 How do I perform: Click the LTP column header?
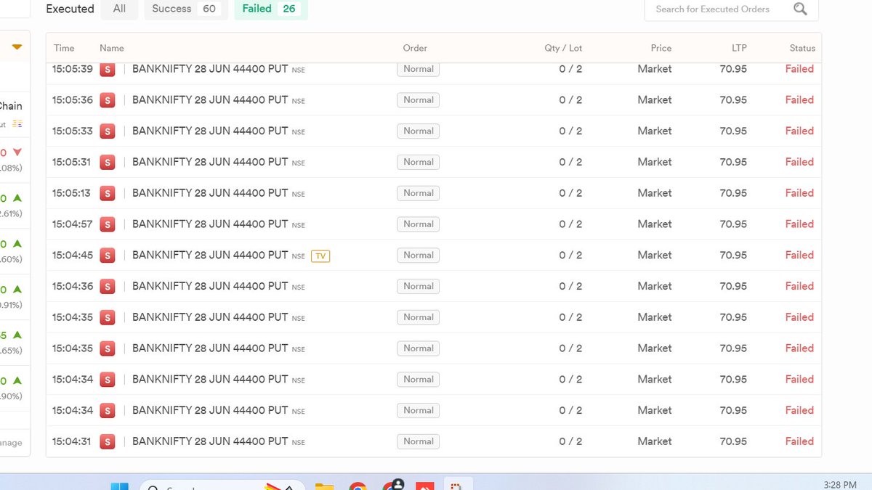click(x=739, y=48)
